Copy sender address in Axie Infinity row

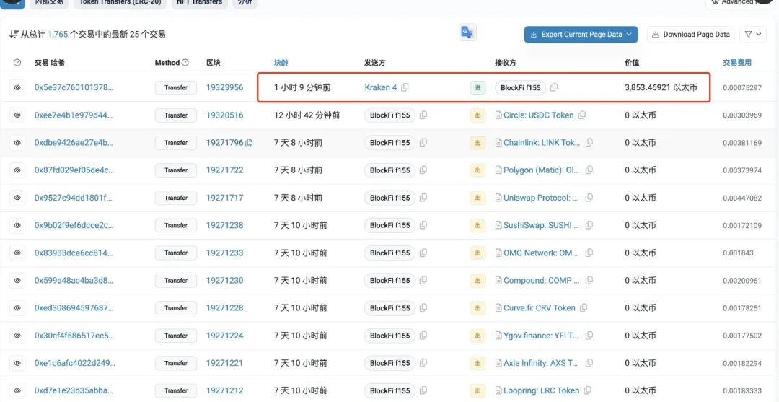click(x=423, y=363)
